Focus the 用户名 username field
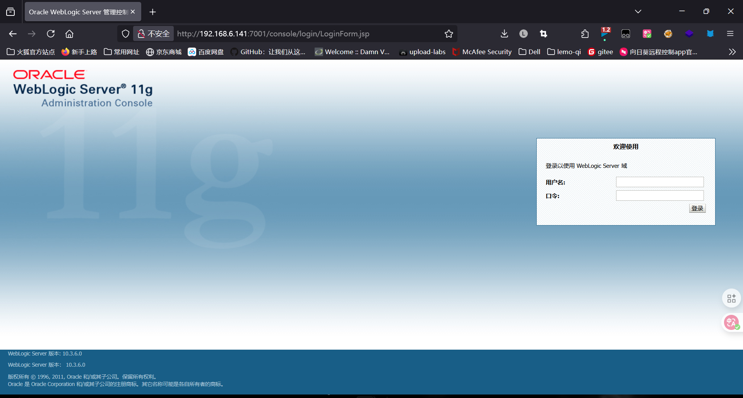This screenshot has height=398, width=743. click(660, 182)
